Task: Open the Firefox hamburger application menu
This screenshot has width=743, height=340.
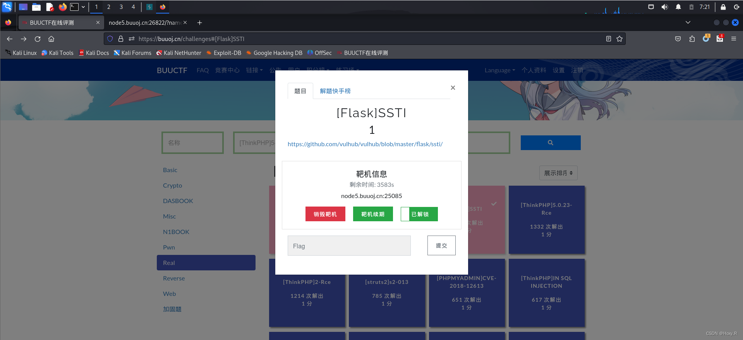Action: [x=734, y=39]
